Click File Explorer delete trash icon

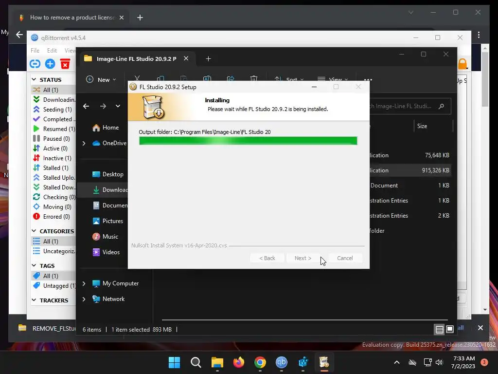254,78
